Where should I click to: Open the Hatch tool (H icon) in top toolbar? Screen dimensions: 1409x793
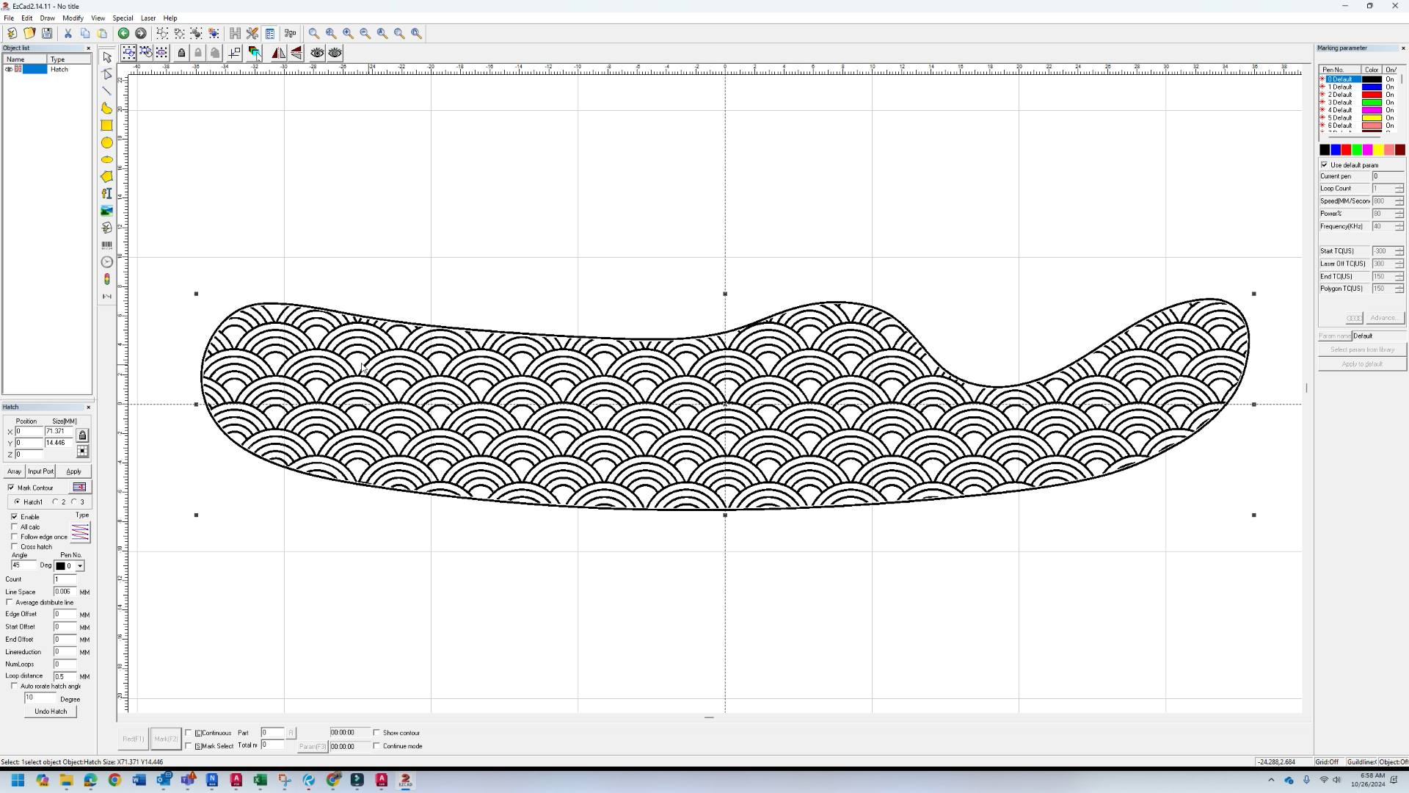click(235, 33)
